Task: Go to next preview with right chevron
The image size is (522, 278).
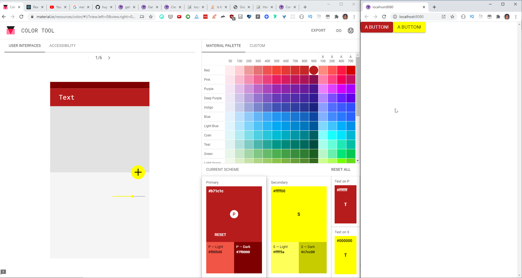Action: click(x=109, y=58)
